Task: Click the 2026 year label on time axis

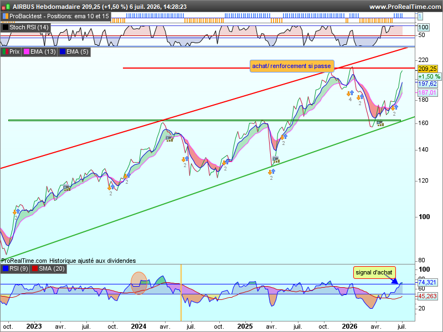Action: pos(350,326)
